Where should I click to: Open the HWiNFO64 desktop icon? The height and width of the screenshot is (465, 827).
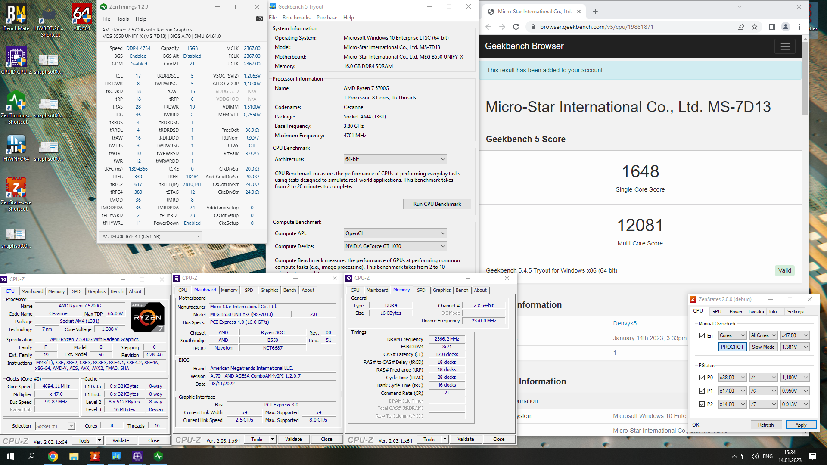point(16,148)
